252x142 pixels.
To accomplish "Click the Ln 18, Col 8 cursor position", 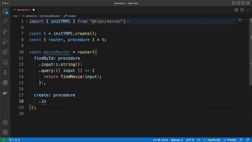I will point(160,140).
